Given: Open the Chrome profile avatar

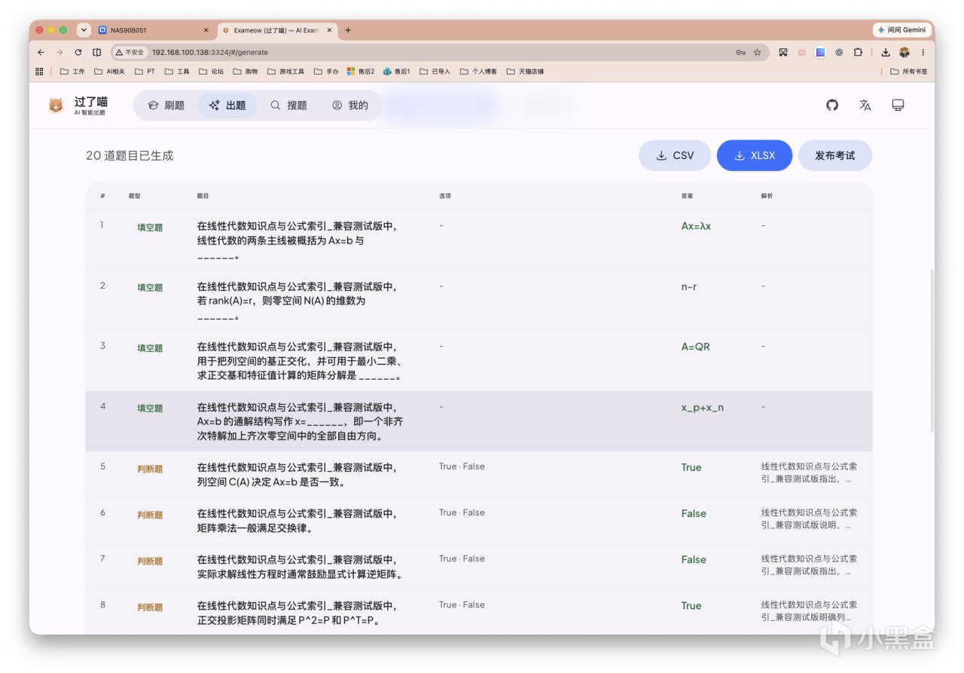Looking at the screenshot, I should pos(905,52).
